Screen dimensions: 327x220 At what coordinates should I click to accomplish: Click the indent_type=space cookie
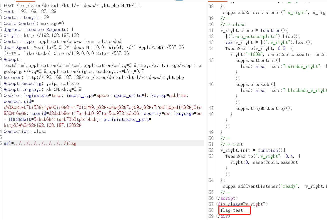pyautogui.click(x=88, y=95)
